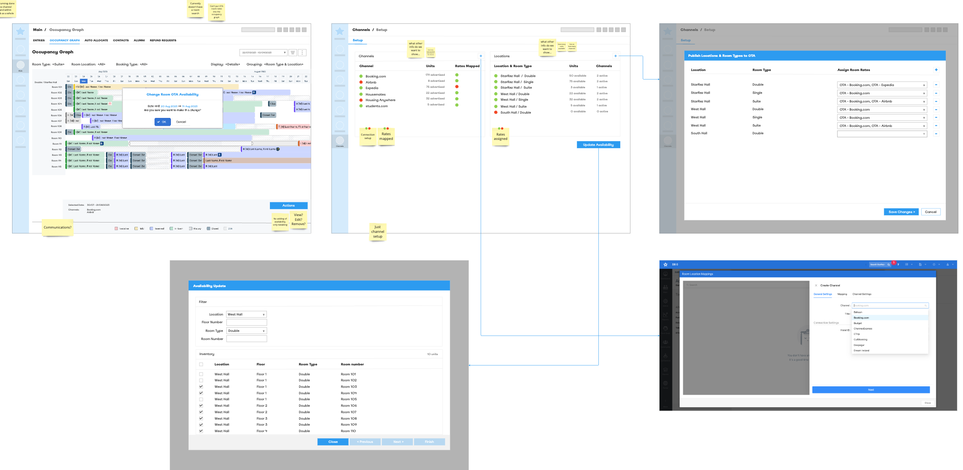Select Booking.com from the channel list
963x470 pixels.
click(x=861, y=318)
